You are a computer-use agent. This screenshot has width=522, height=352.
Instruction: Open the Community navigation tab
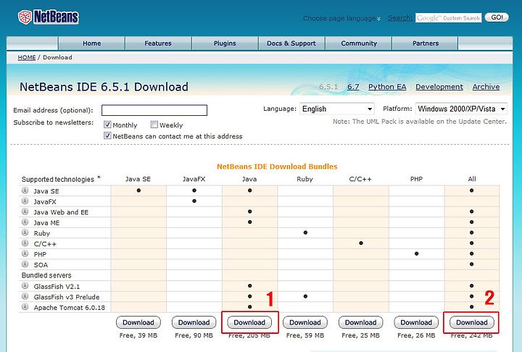(359, 43)
